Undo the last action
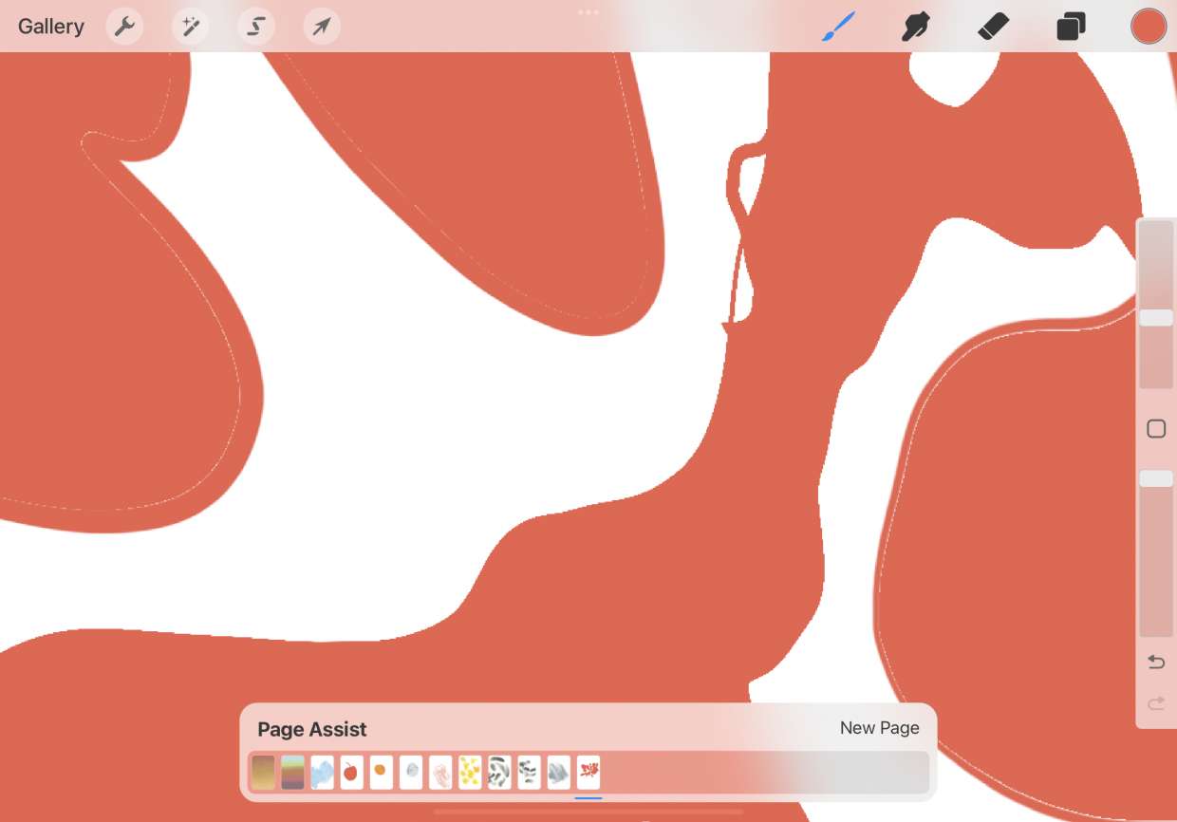Viewport: 1177px width, 822px height. pos(1156,662)
